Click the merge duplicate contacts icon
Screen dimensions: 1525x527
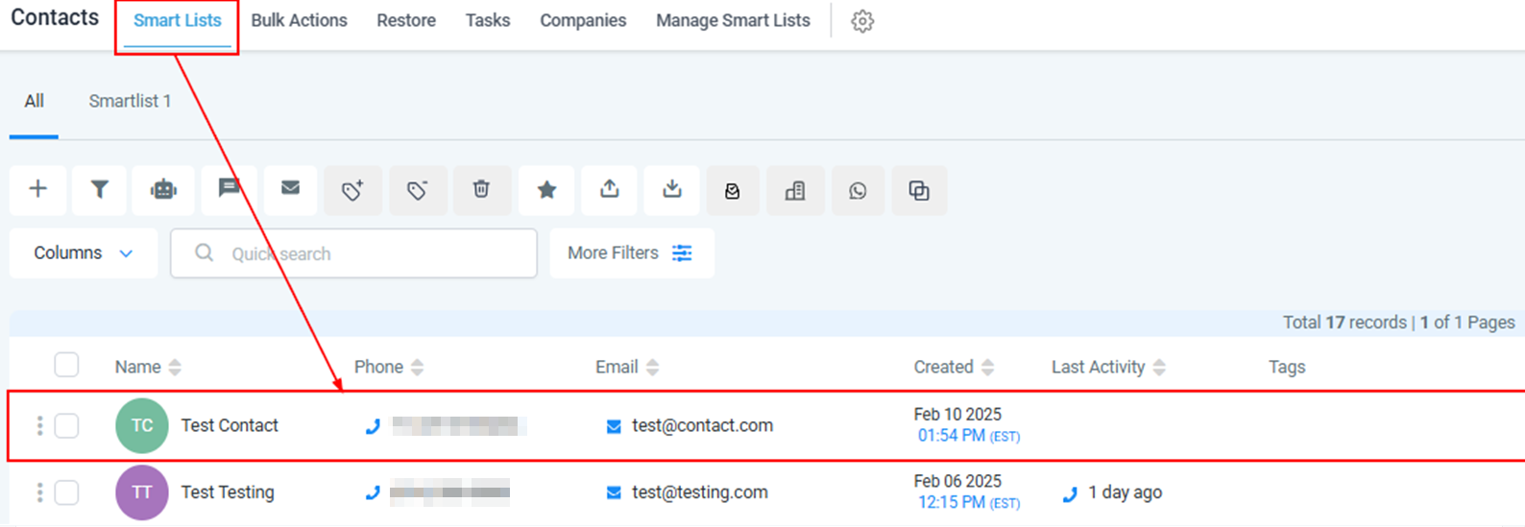pyautogui.click(x=919, y=191)
